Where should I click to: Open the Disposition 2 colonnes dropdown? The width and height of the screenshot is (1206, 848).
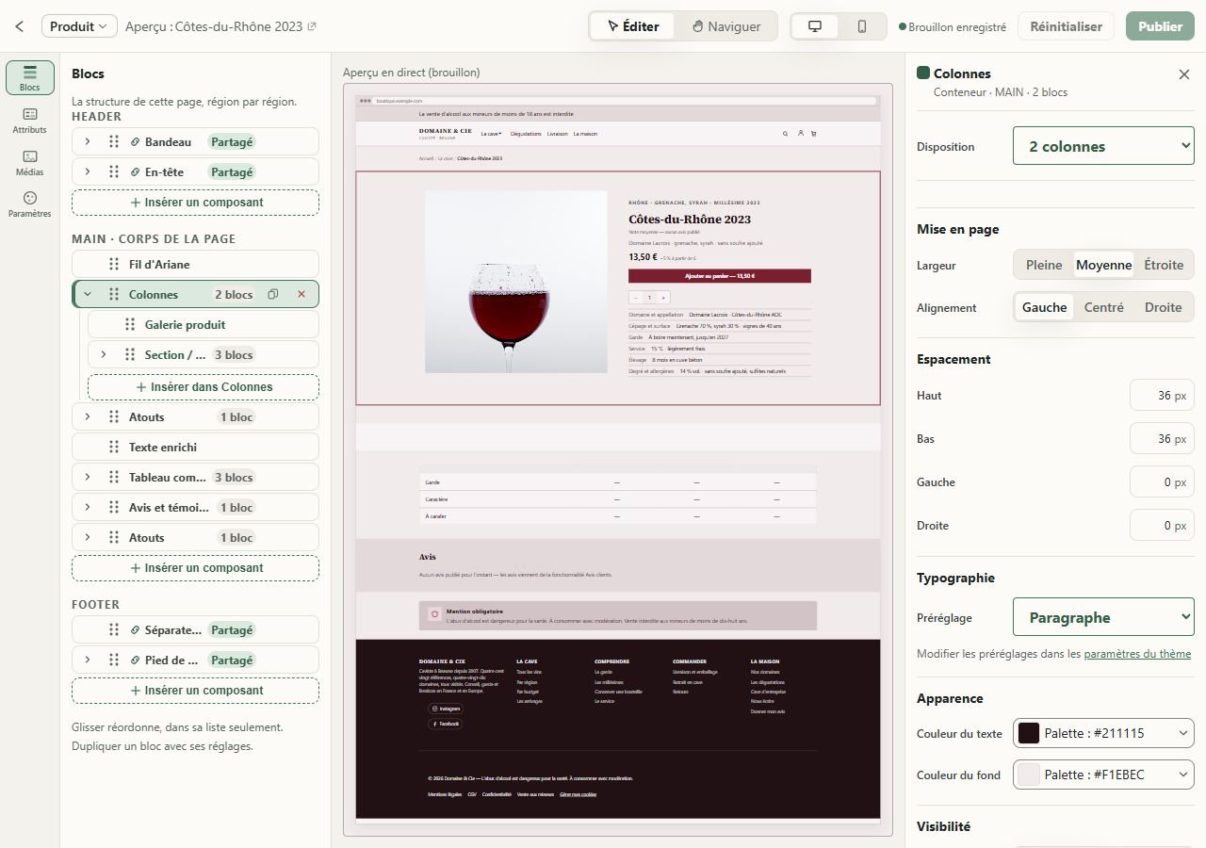pyautogui.click(x=1103, y=146)
